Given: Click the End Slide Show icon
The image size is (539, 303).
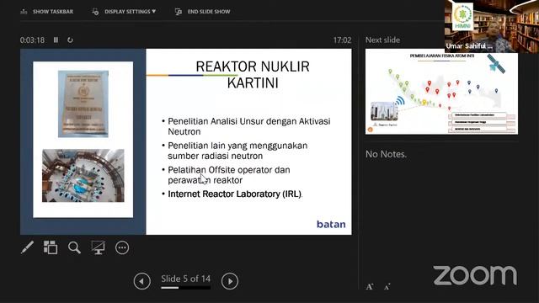Looking at the screenshot, I should point(179,12).
